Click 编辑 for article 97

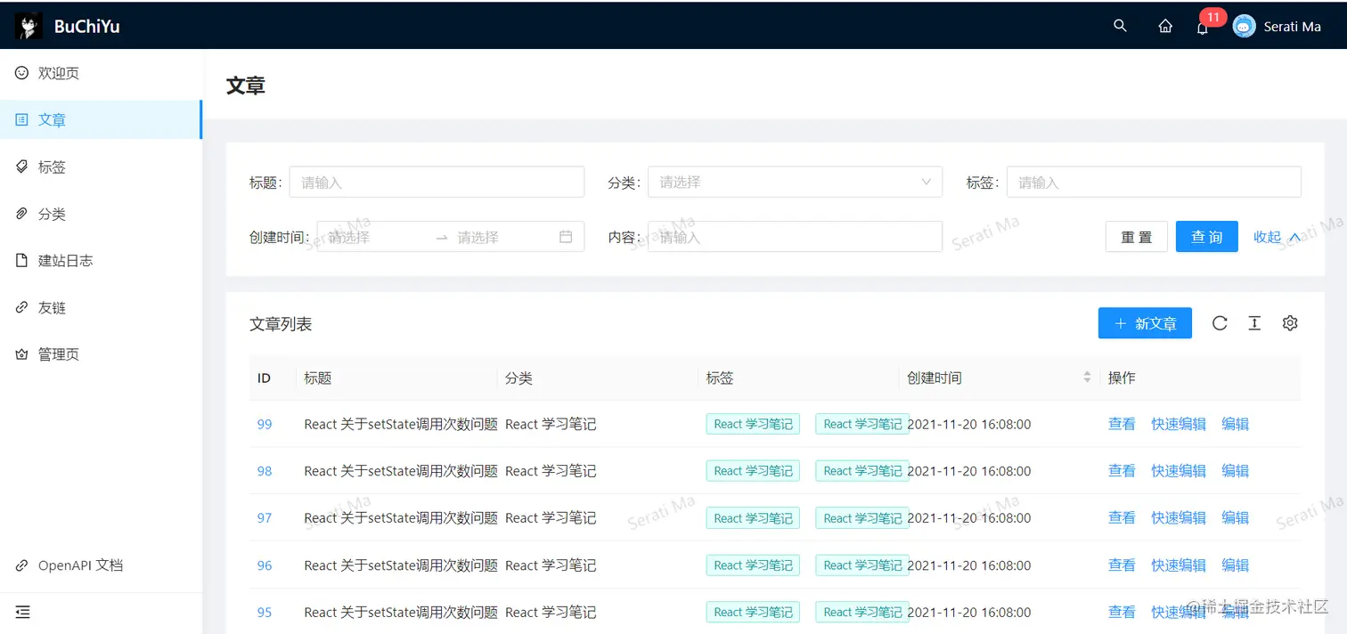coord(1235,518)
